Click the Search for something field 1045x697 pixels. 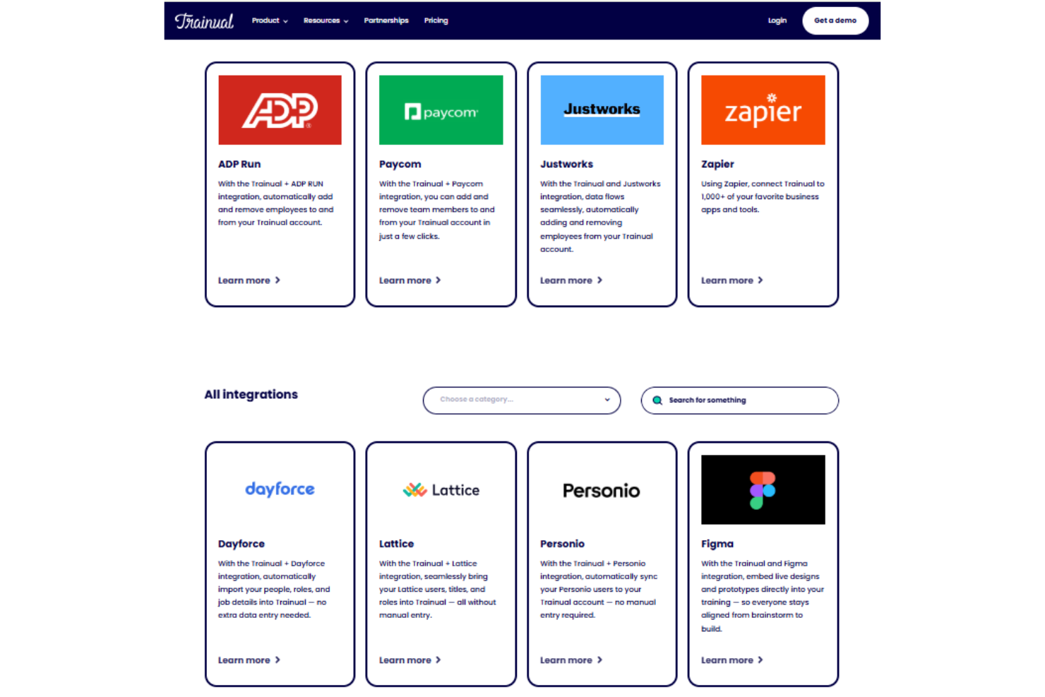[x=739, y=400]
